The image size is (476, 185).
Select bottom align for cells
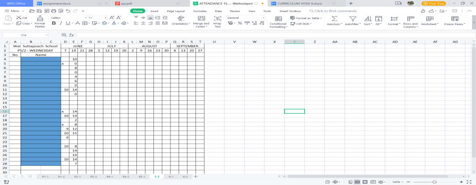tap(150, 18)
